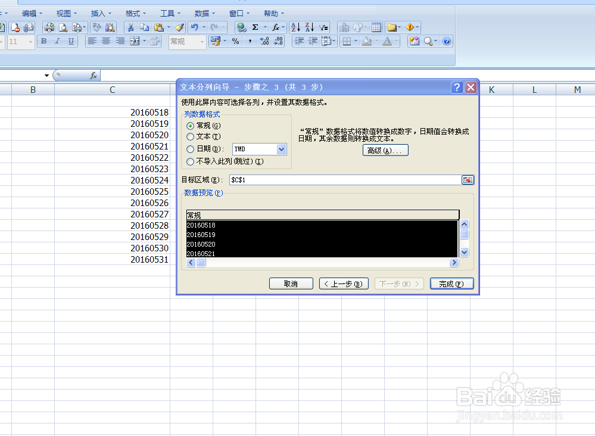
Task: Click the Insert Function fx toolbar icon
Action: click(x=276, y=27)
